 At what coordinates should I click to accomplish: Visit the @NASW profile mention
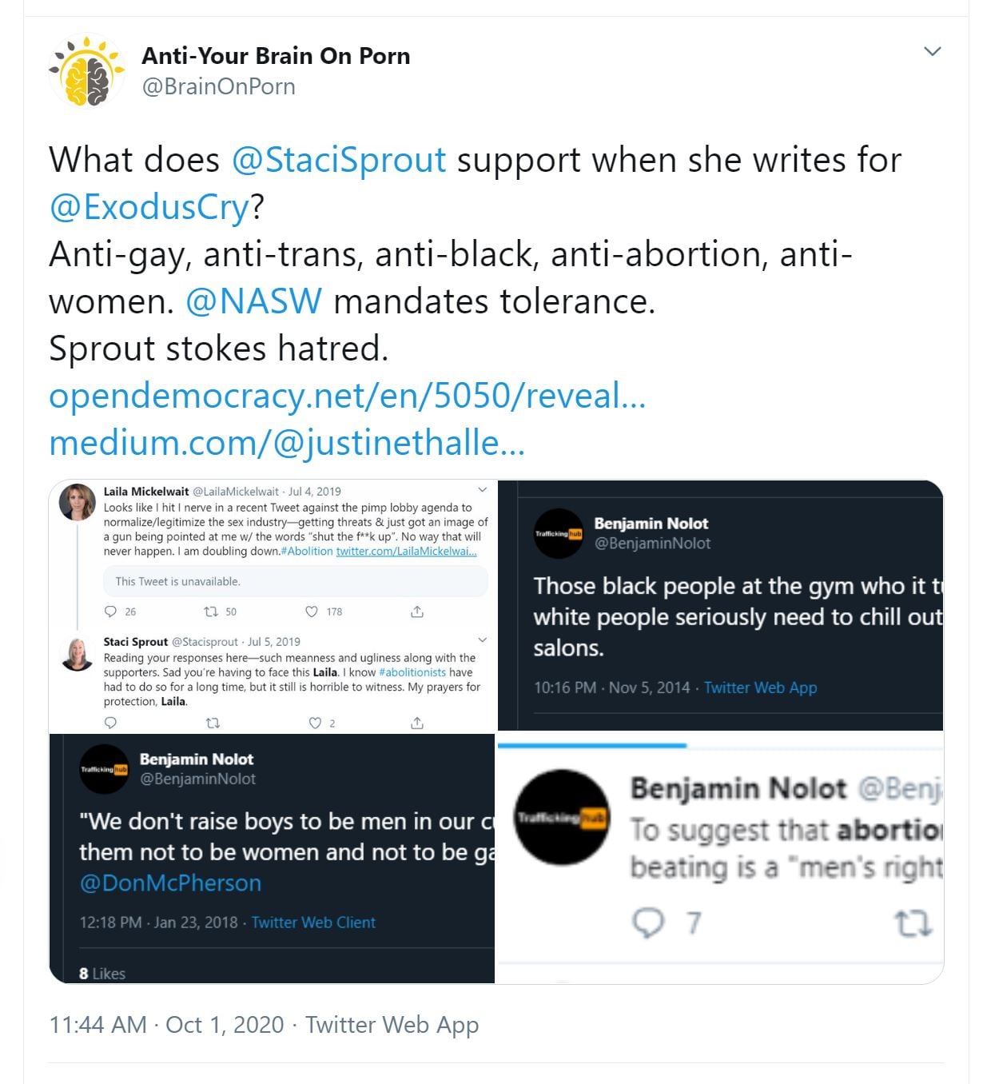click(254, 301)
